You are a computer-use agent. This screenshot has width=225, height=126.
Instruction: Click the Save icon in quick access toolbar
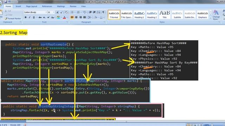coord(6,2)
